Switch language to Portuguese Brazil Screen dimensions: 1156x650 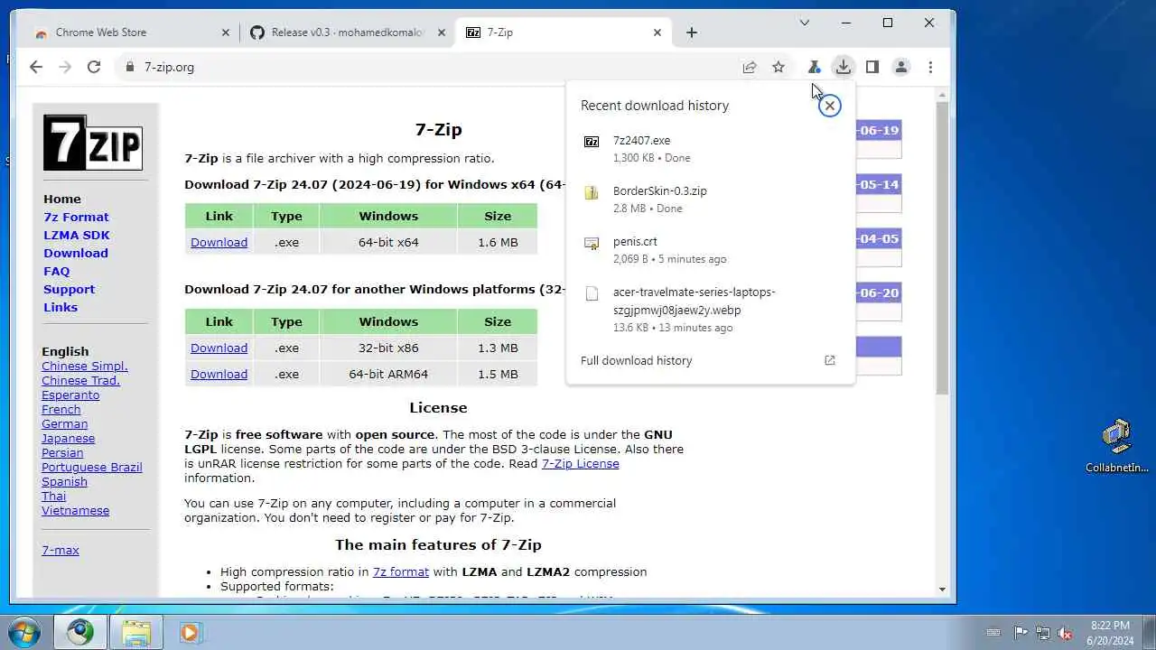92,467
